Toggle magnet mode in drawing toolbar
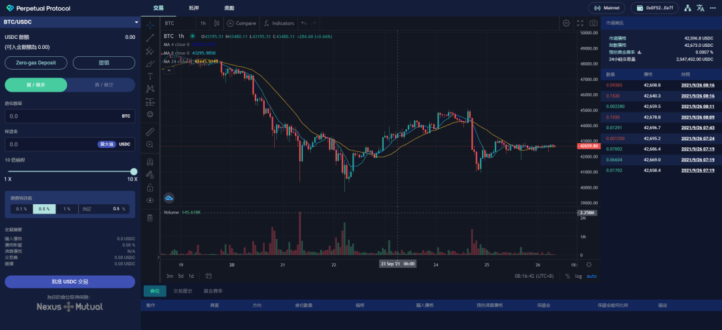This screenshot has height=330, width=722. (x=150, y=162)
